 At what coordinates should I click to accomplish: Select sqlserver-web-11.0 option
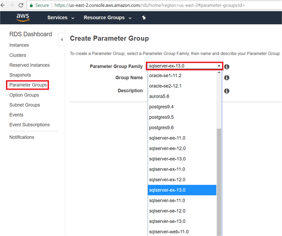point(182,232)
